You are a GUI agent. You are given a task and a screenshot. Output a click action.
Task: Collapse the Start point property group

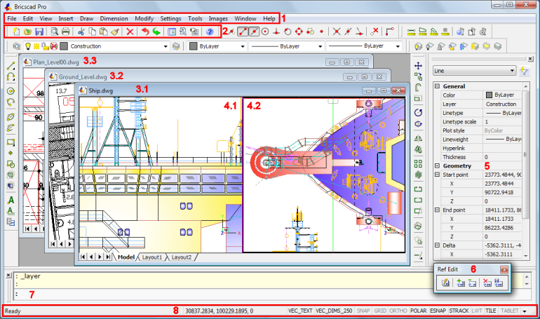click(x=437, y=175)
